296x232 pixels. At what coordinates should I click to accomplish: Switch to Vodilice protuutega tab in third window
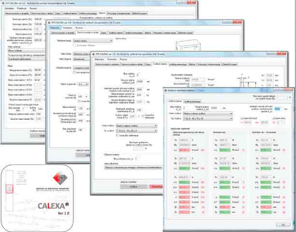178,64
